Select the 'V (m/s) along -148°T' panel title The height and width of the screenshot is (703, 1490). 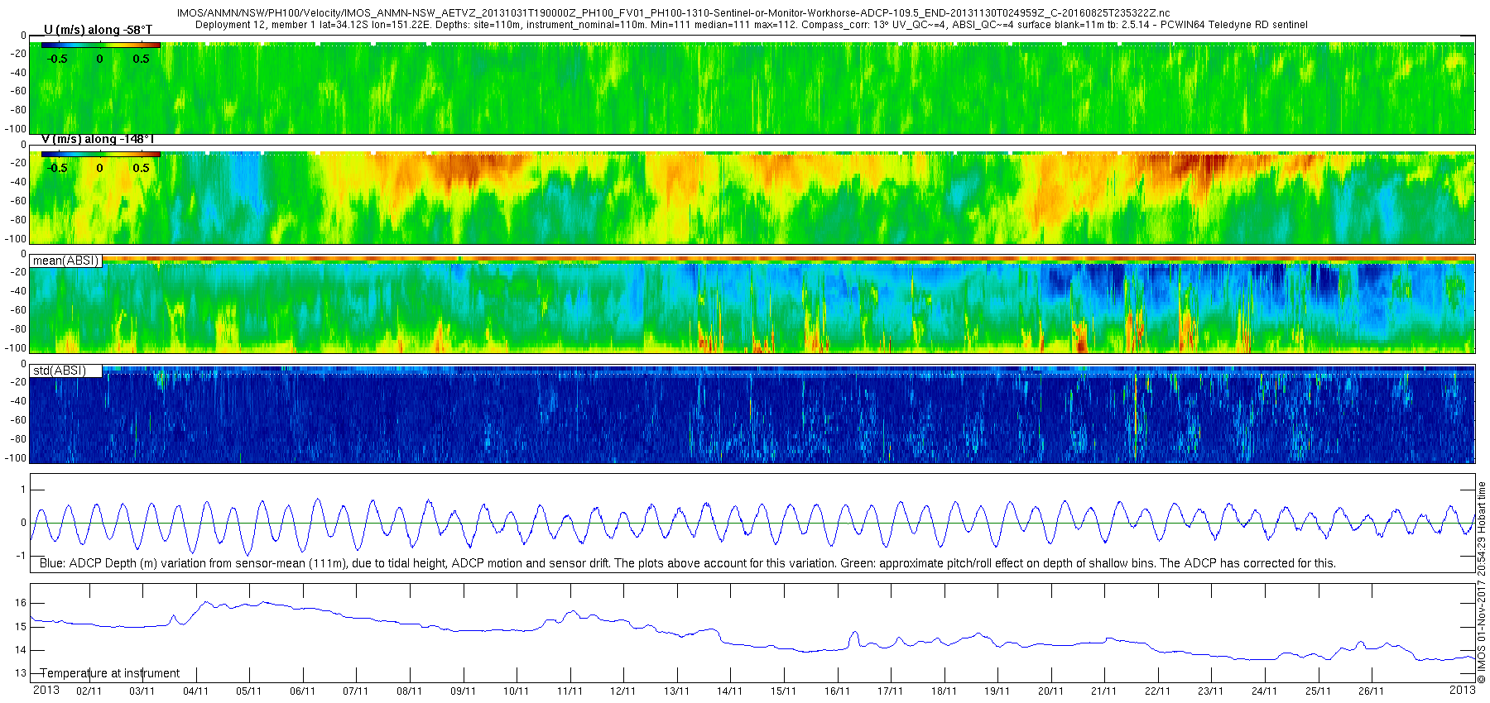click(98, 139)
